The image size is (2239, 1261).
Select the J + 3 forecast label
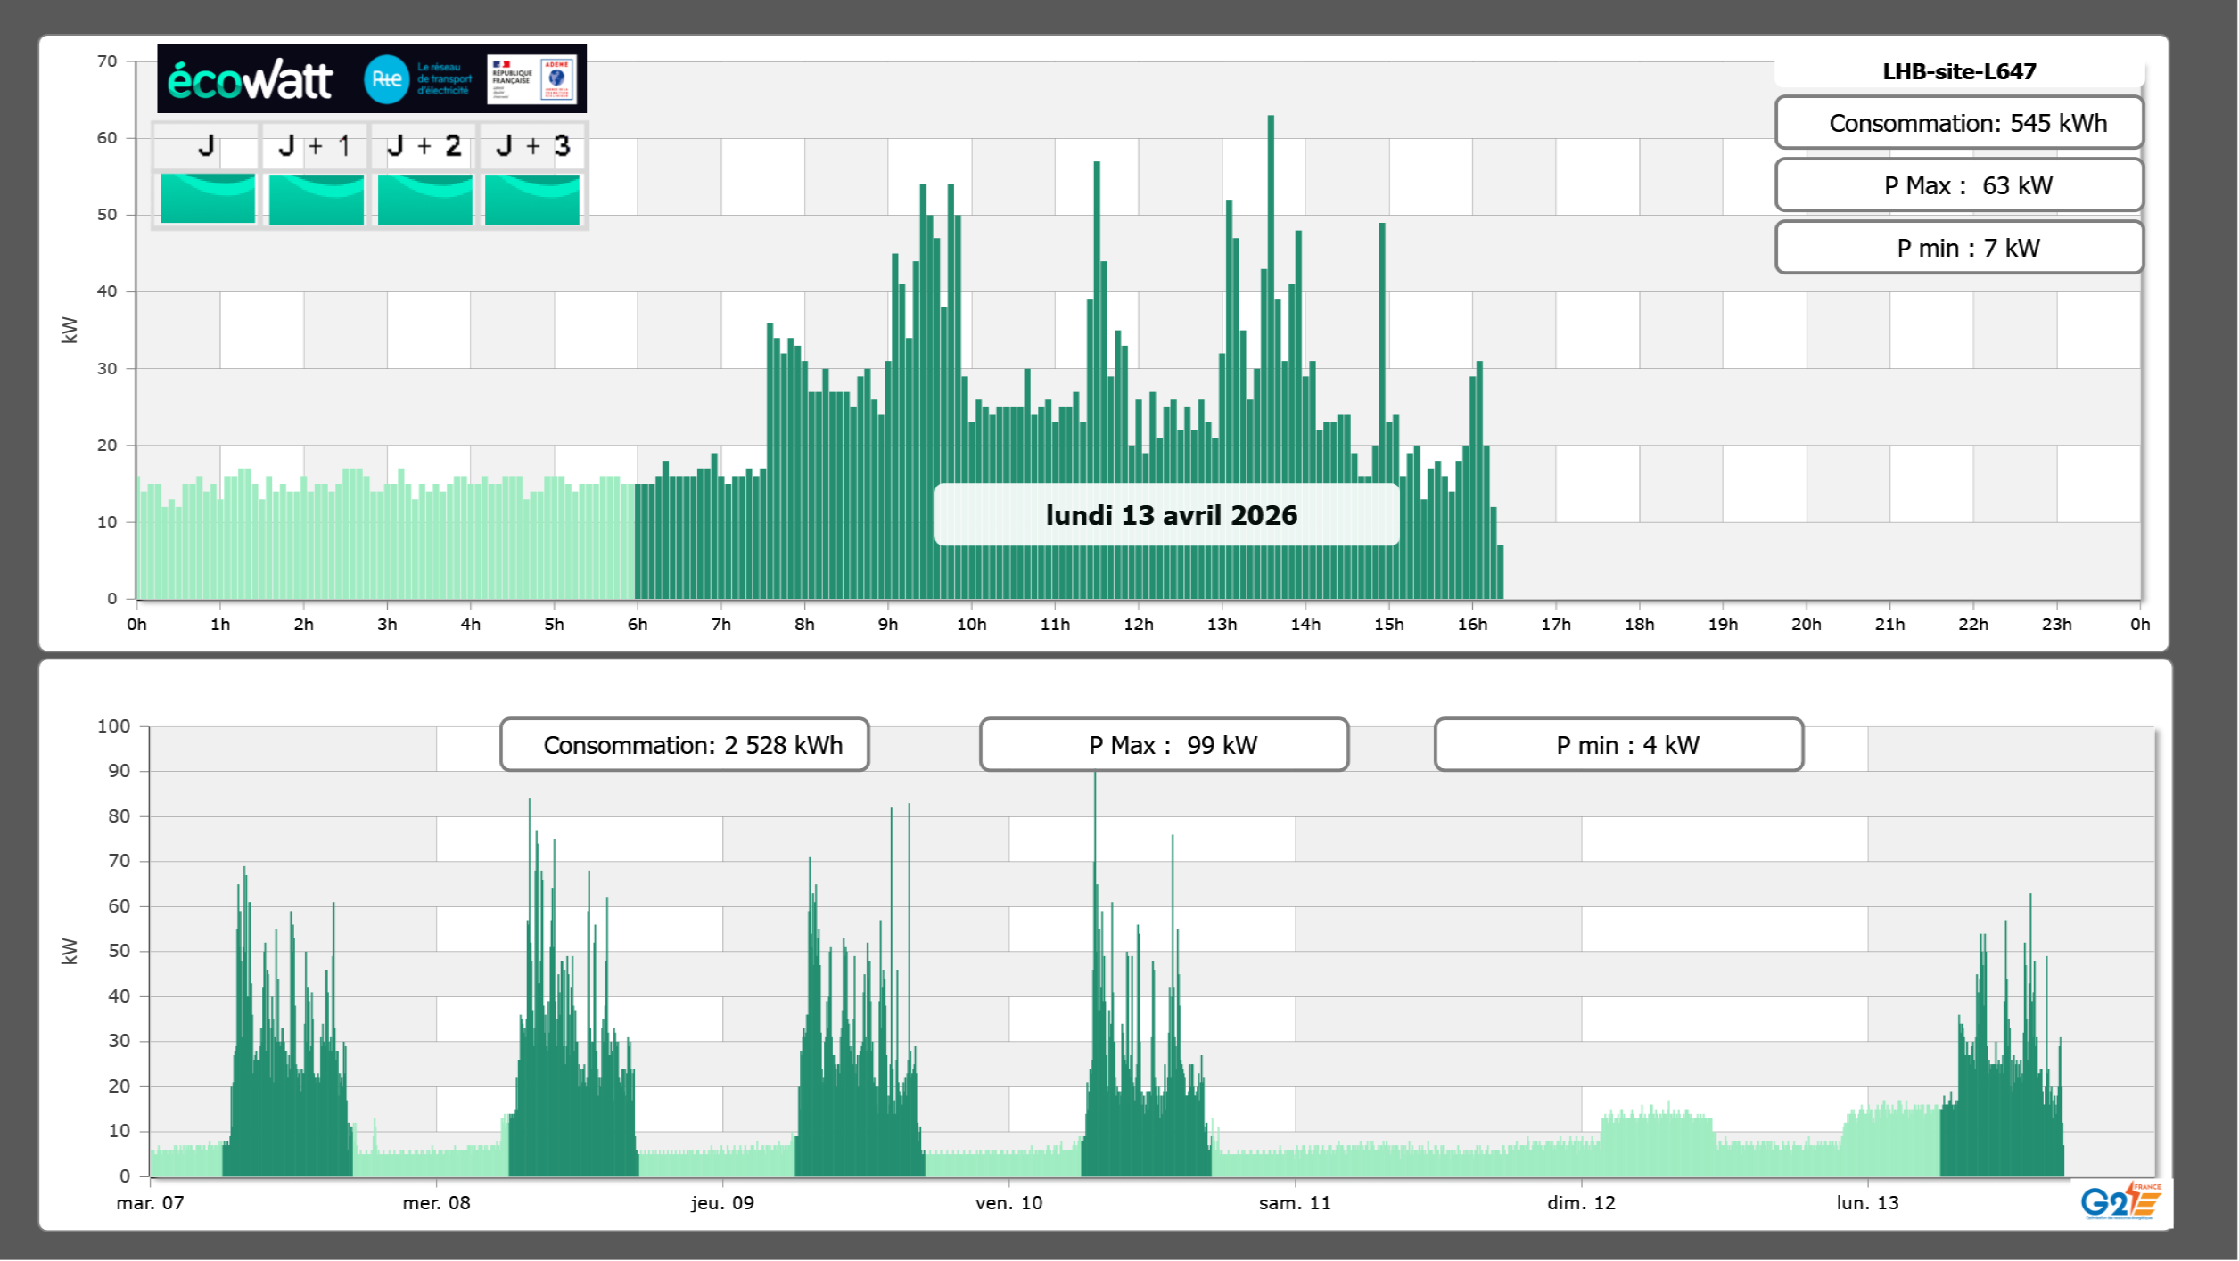(532, 146)
